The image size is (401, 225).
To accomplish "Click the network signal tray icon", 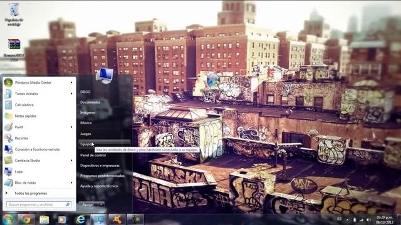I will tap(362, 219).
